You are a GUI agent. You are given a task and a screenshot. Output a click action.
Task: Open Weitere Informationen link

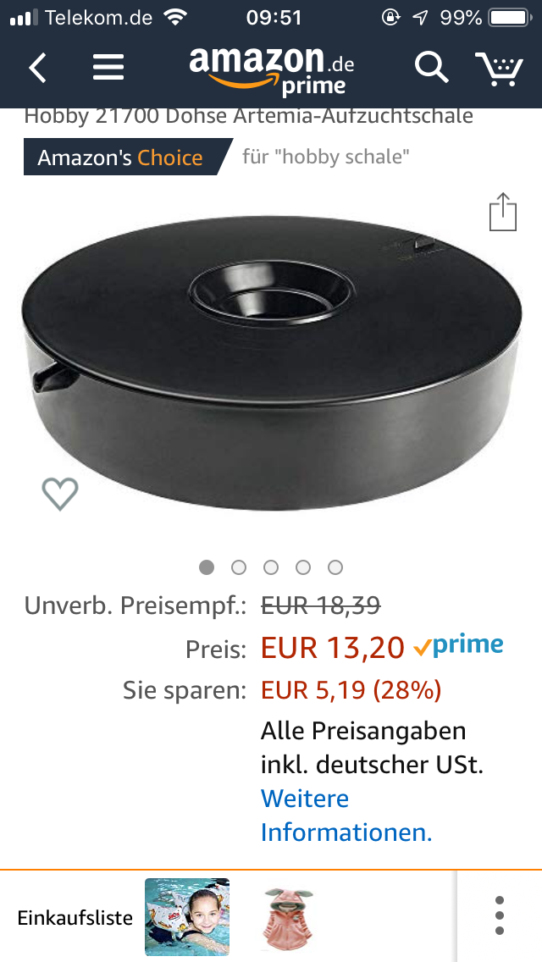(x=346, y=815)
